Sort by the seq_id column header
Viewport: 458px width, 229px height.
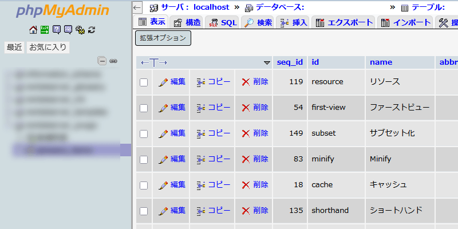pyautogui.click(x=290, y=62)
